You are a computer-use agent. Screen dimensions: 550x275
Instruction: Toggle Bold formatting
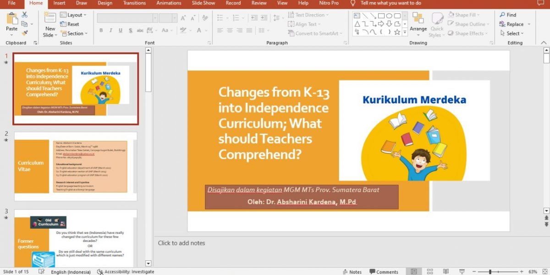pos(101,31)
